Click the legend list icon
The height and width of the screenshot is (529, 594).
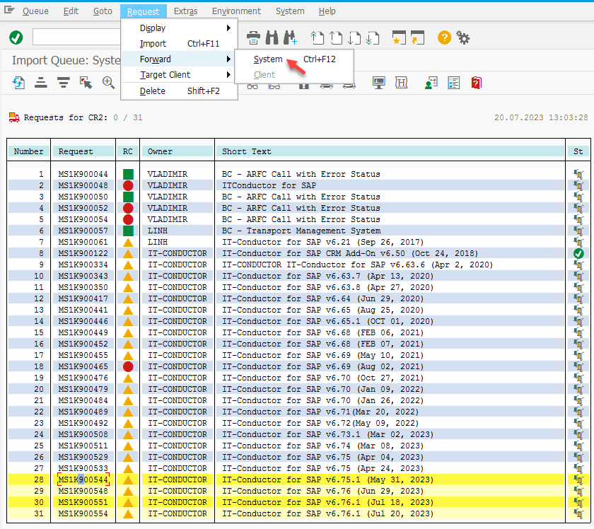(x=453, y=82)
